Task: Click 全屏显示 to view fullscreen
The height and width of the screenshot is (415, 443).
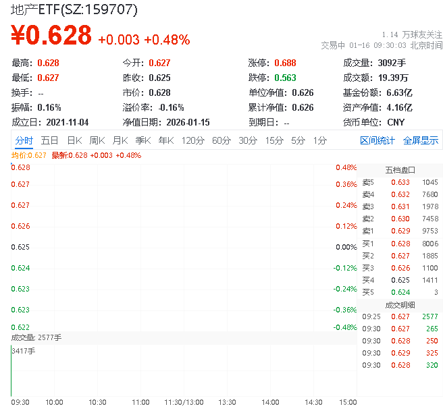Action: (421, 140)
